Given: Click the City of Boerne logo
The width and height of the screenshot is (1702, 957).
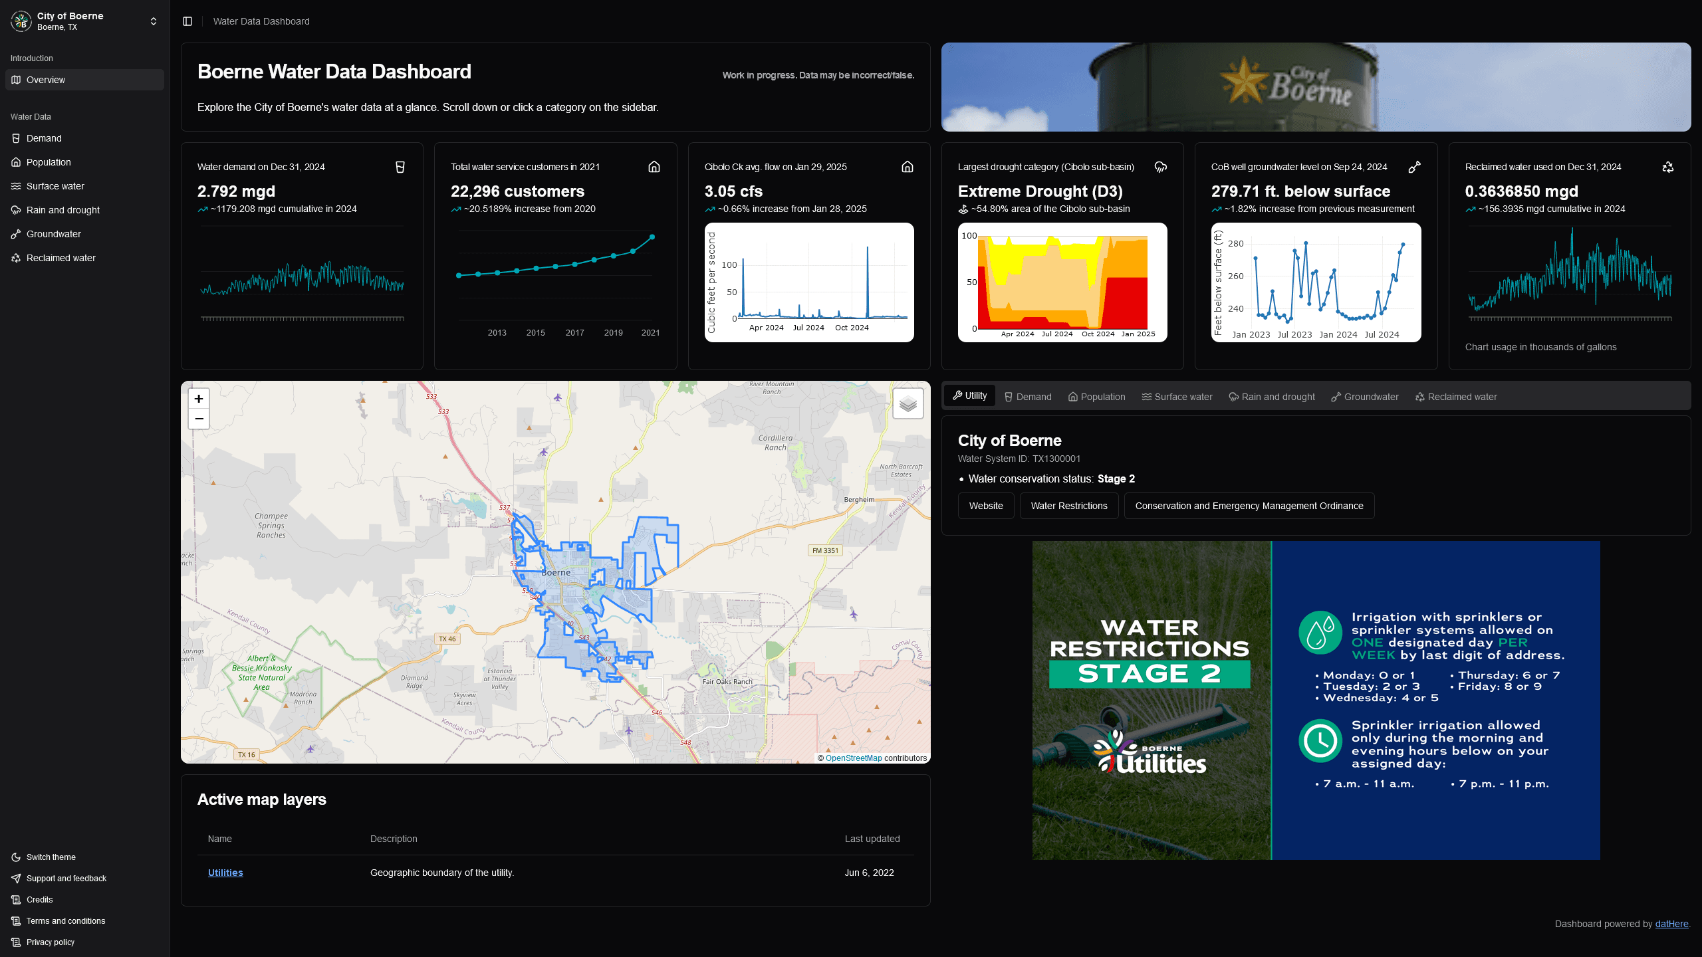Looking at the screenshot, I should [x=21, y=21].
